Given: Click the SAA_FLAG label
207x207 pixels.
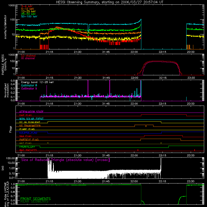Looking at the screenshot, I should coord(25,136).
